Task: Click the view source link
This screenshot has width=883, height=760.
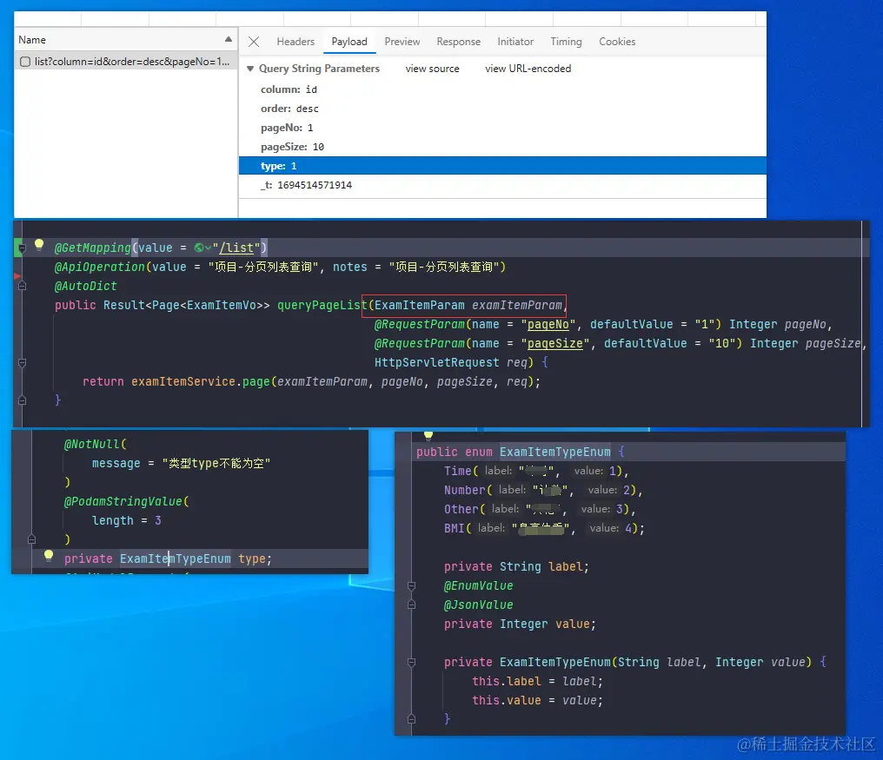Action: coord(432,69)
